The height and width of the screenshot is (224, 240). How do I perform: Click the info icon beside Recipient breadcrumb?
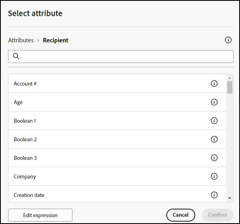pos(228,40)
